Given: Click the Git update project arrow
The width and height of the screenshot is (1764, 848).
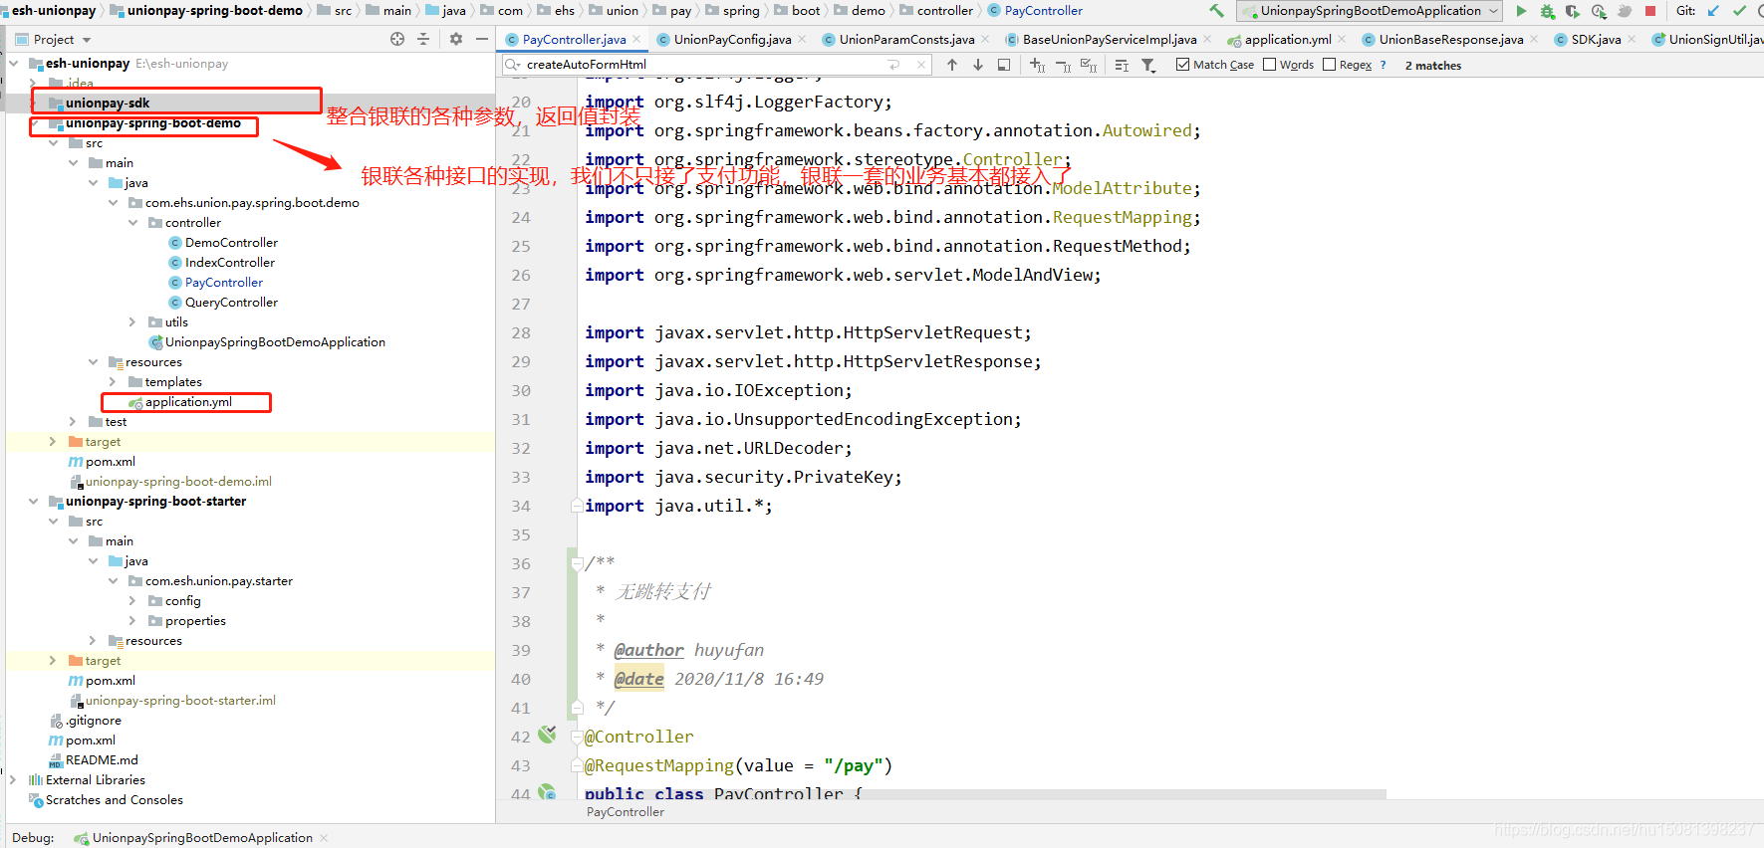Looking at the screenshot, I should [x=1713, y=11].
